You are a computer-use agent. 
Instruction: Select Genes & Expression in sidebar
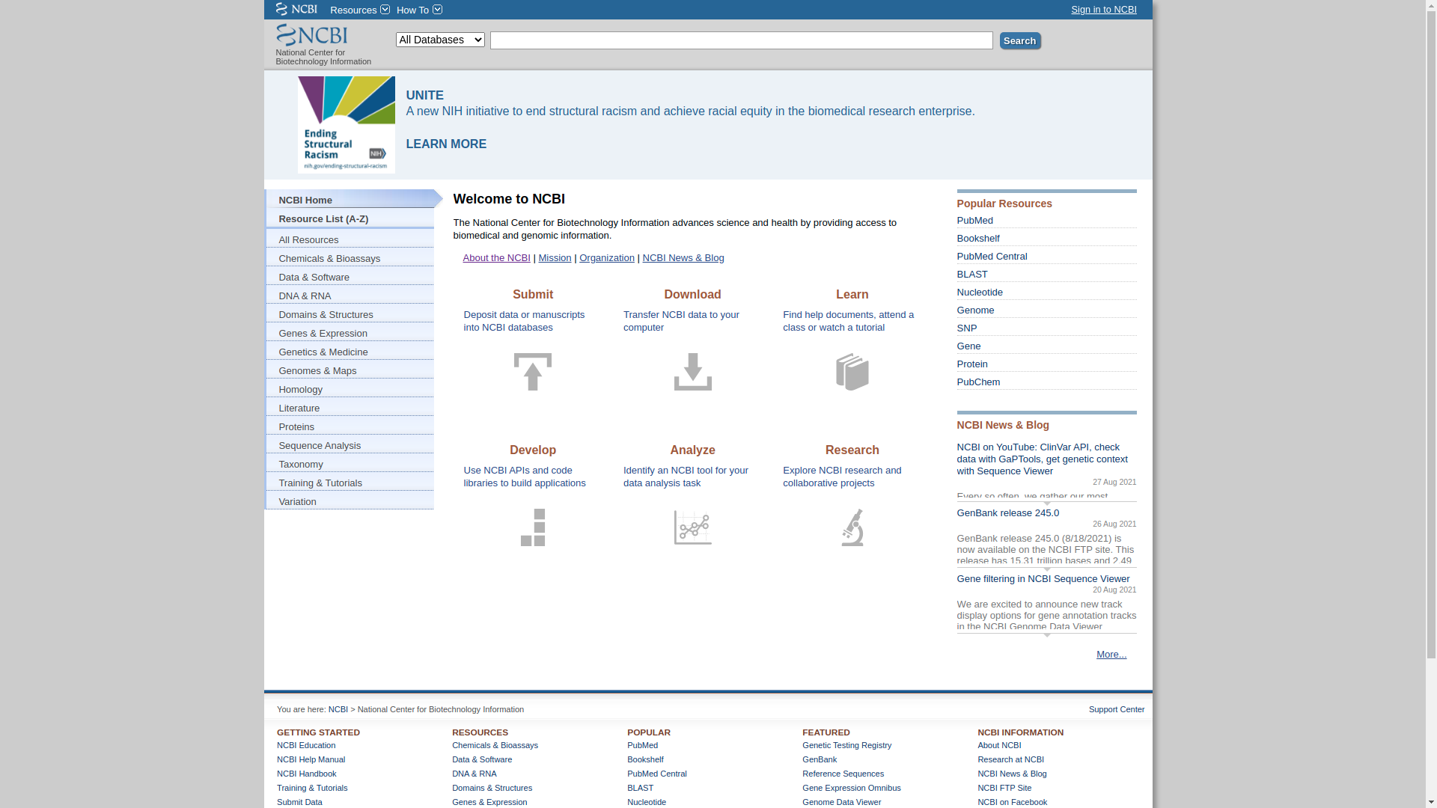(x=323, y=334)
